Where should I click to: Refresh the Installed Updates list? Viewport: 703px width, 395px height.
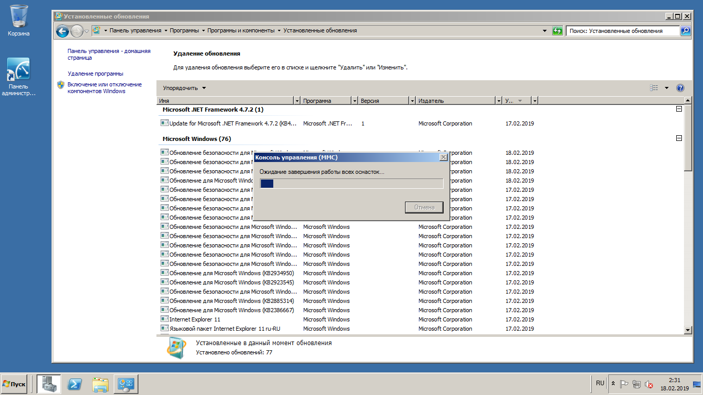tap(557, 31)
